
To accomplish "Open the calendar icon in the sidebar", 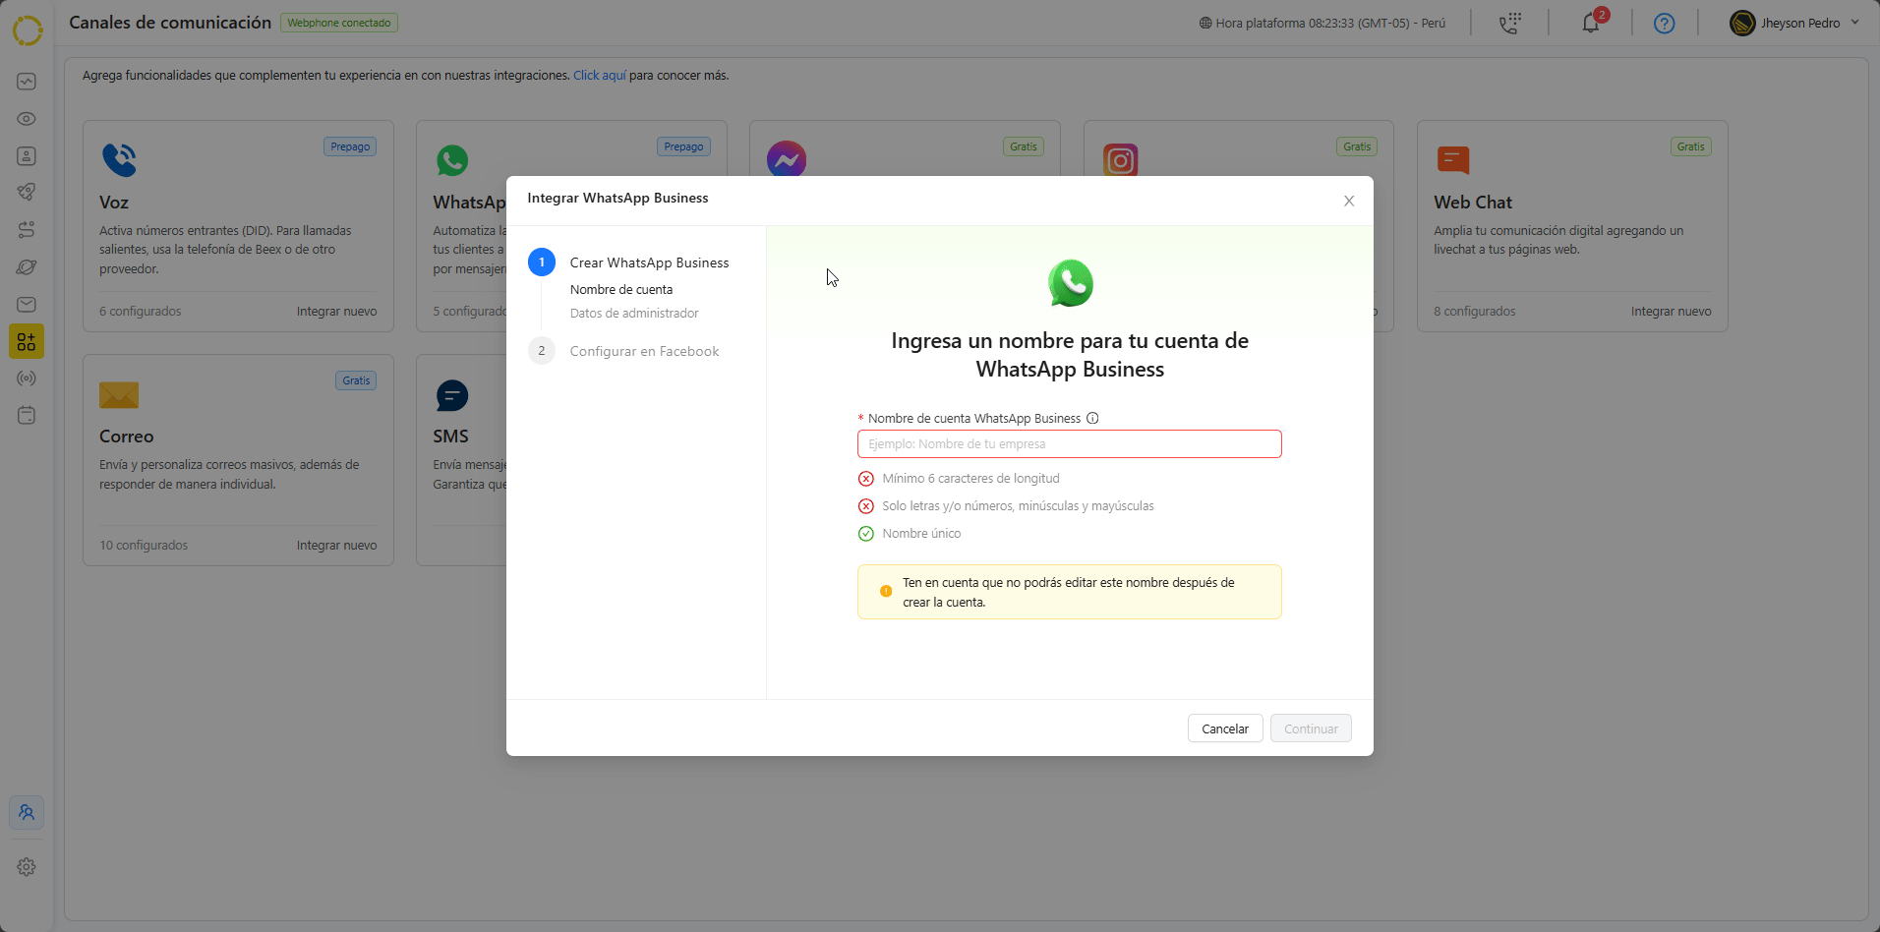I will point(27,416).
